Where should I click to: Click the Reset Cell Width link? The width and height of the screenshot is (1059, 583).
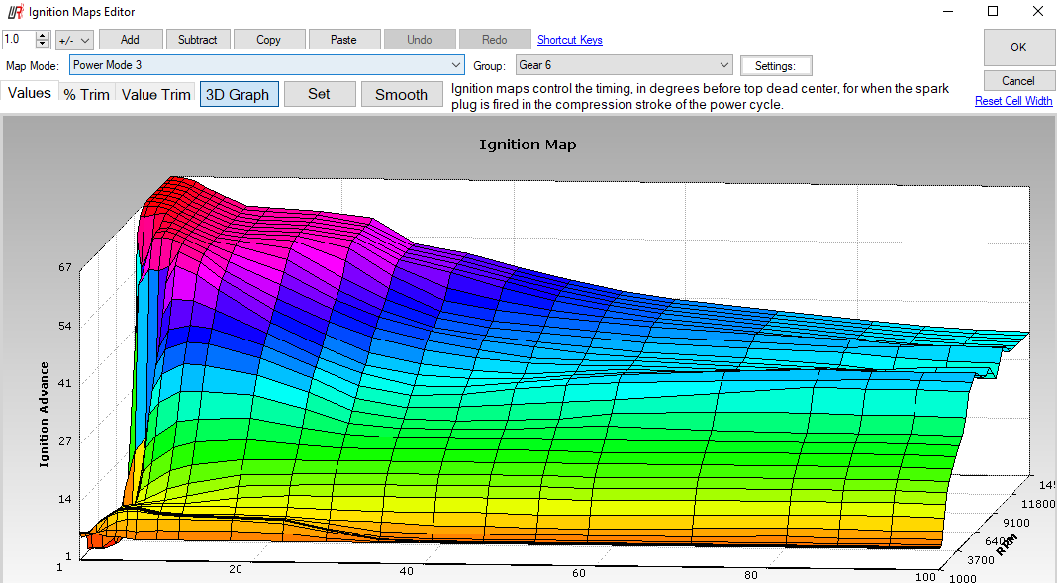pyautogui.click(x=1013, y=101)
